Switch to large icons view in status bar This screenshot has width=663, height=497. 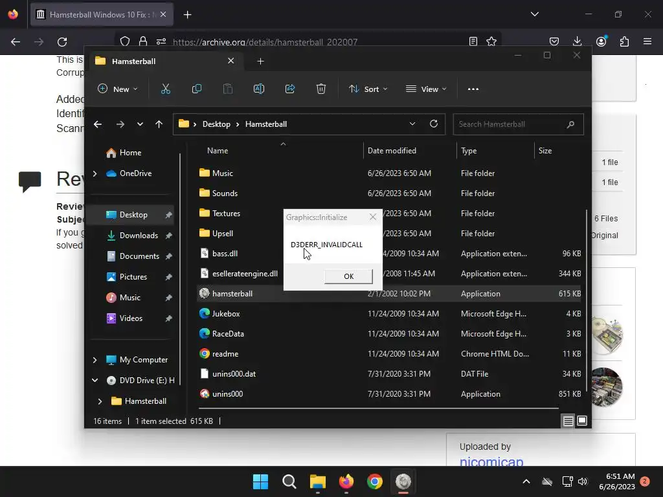[x=582, y=421]
